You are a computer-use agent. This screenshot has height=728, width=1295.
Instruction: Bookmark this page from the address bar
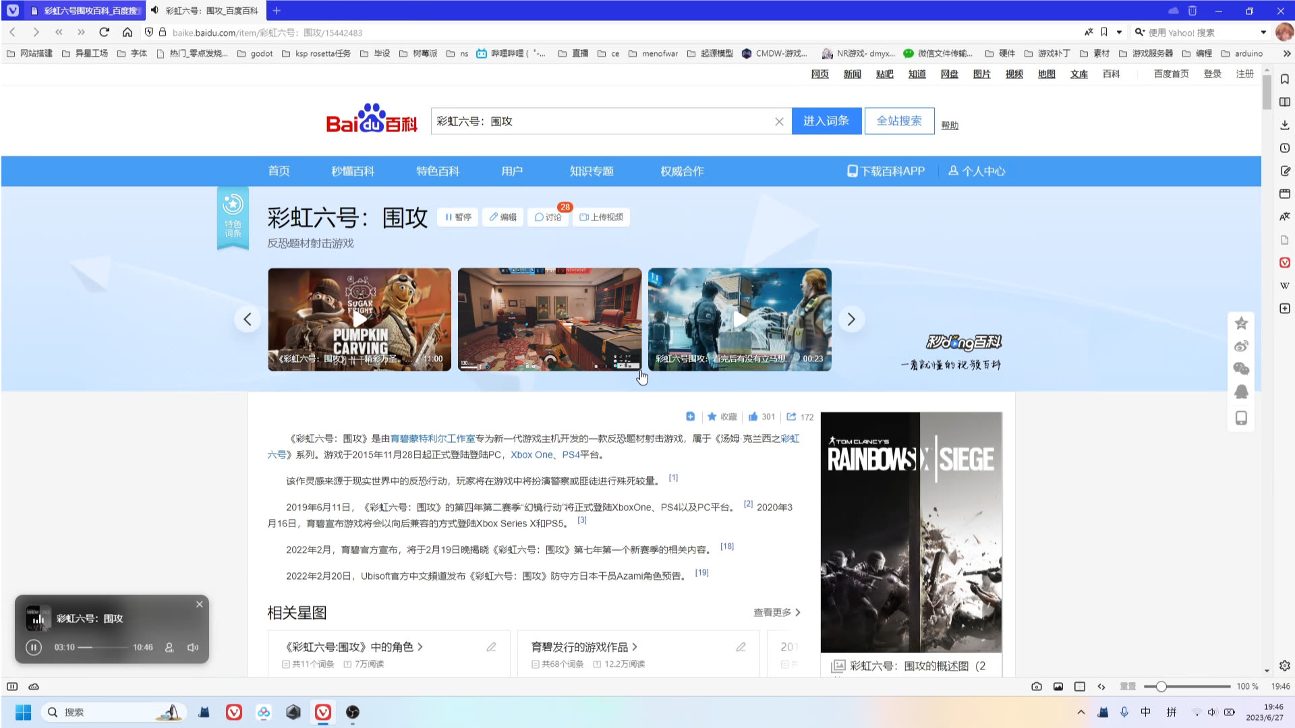[1104, 32]
